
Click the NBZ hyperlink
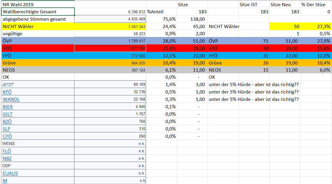pos(7,159)
